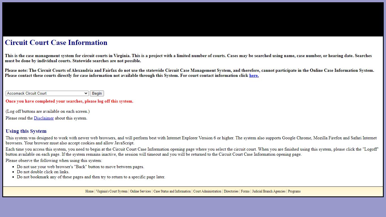This screenshot has width=386, height=217.
Task: Click the 'Do not use your web browser's Back button' bullet
Action: click(x=81, y=167)
